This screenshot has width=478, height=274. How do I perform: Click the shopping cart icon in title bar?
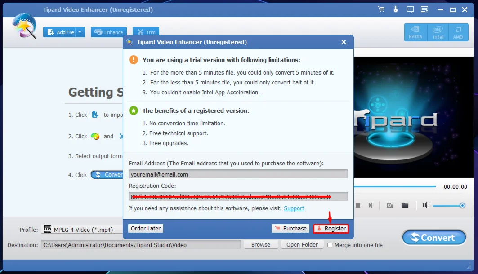381,9
